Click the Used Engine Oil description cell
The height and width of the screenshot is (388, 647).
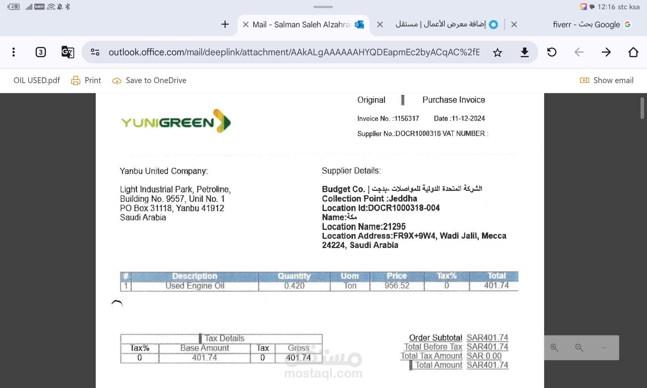[195, 286]
